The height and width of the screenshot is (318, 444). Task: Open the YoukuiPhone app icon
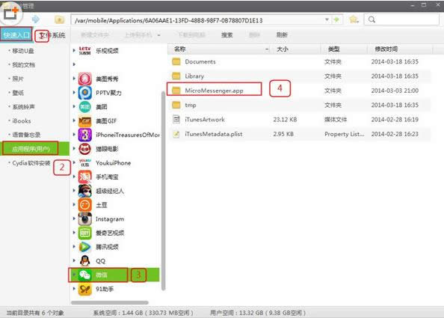(x=85, y=162)
